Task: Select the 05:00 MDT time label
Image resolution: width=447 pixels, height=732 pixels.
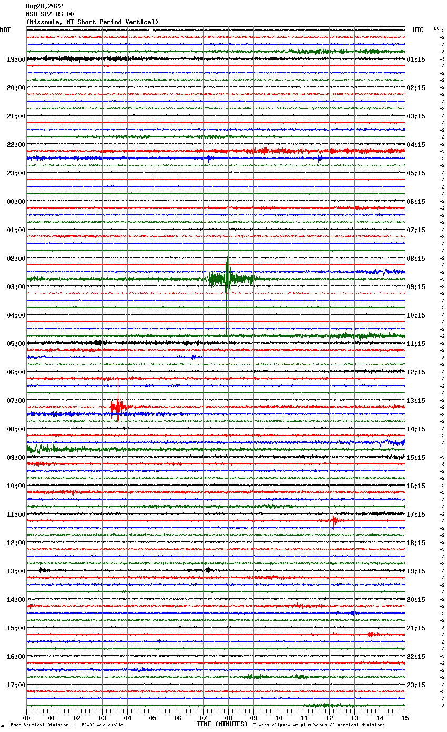Action: pyautogui.click(x=16, y=344)
